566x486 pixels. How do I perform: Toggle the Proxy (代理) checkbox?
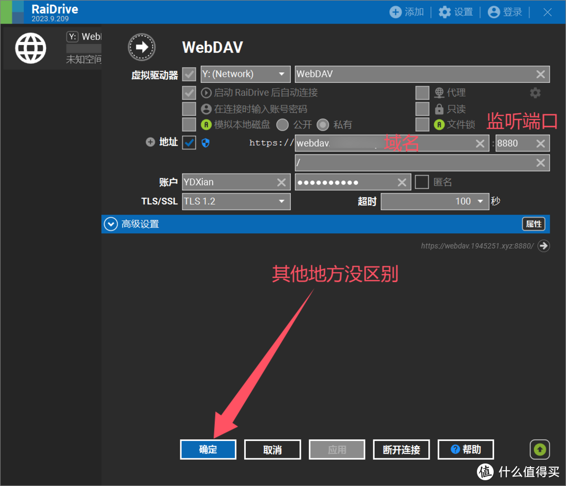422,93
